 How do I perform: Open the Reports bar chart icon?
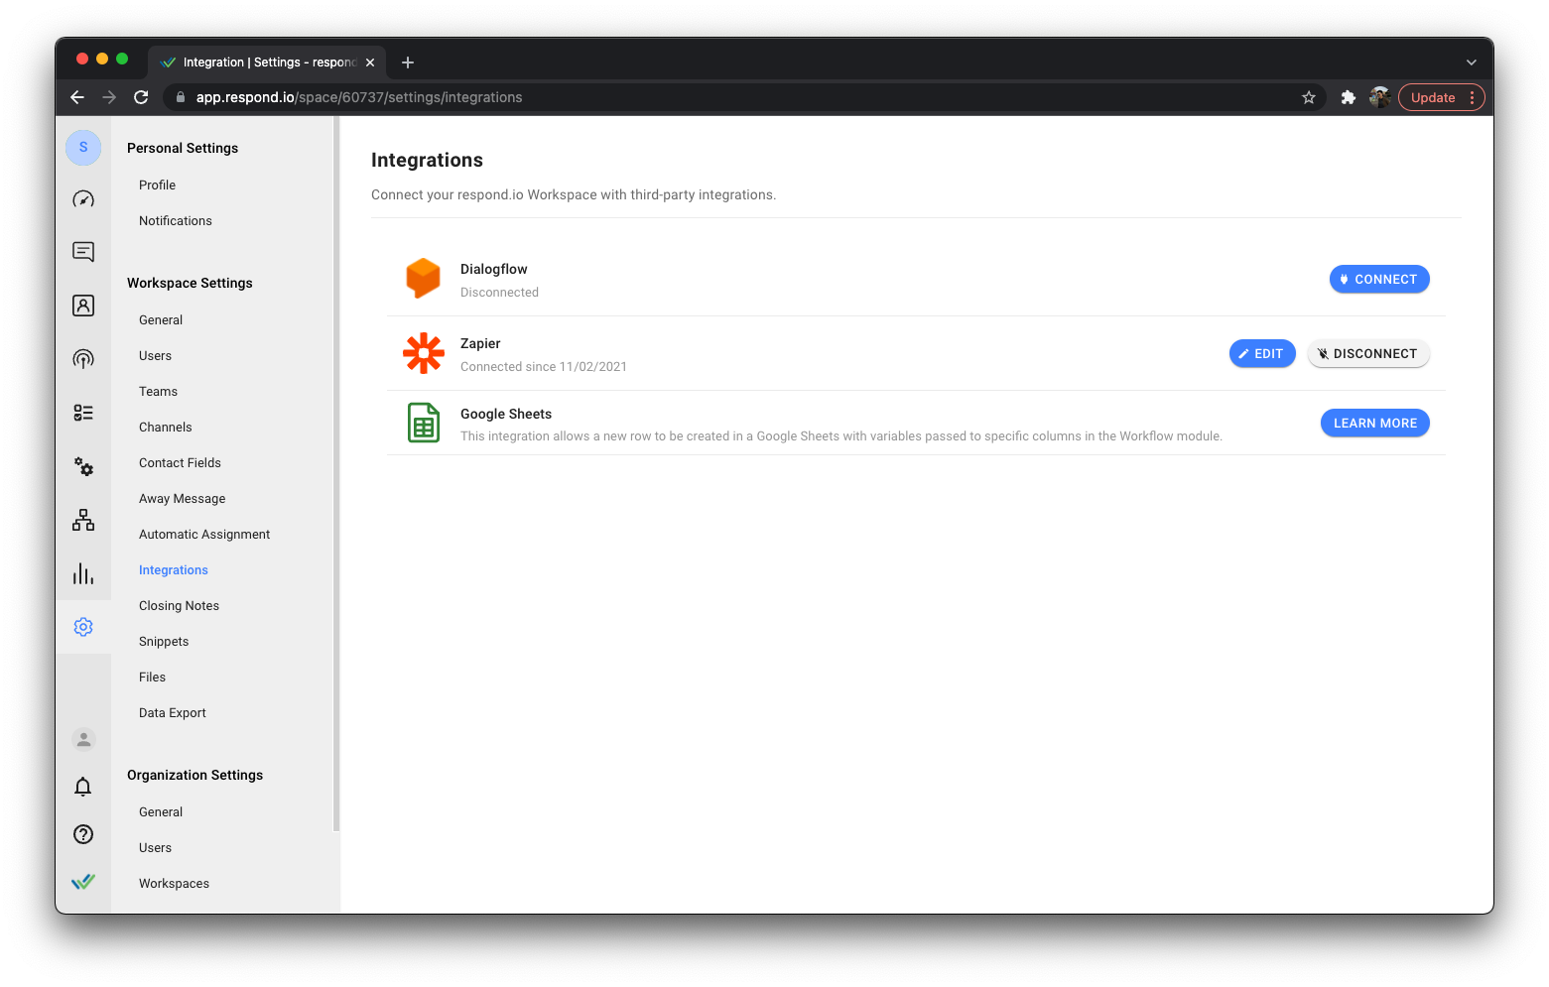(83, 573)
